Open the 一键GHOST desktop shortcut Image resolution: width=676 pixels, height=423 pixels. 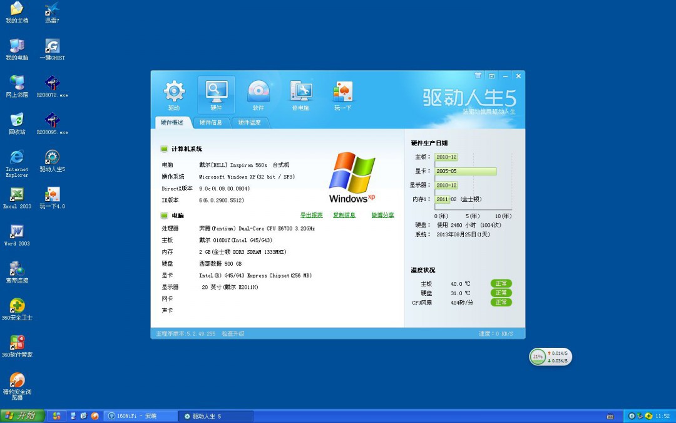(x=52, y=50)
